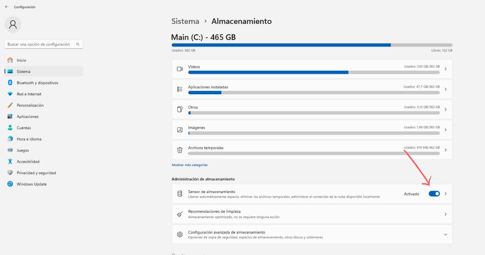This screenshot has height=255, width=485.
Task: Open Aplicaciones instaladas storage chevron
Action: (x=446, y=89)
